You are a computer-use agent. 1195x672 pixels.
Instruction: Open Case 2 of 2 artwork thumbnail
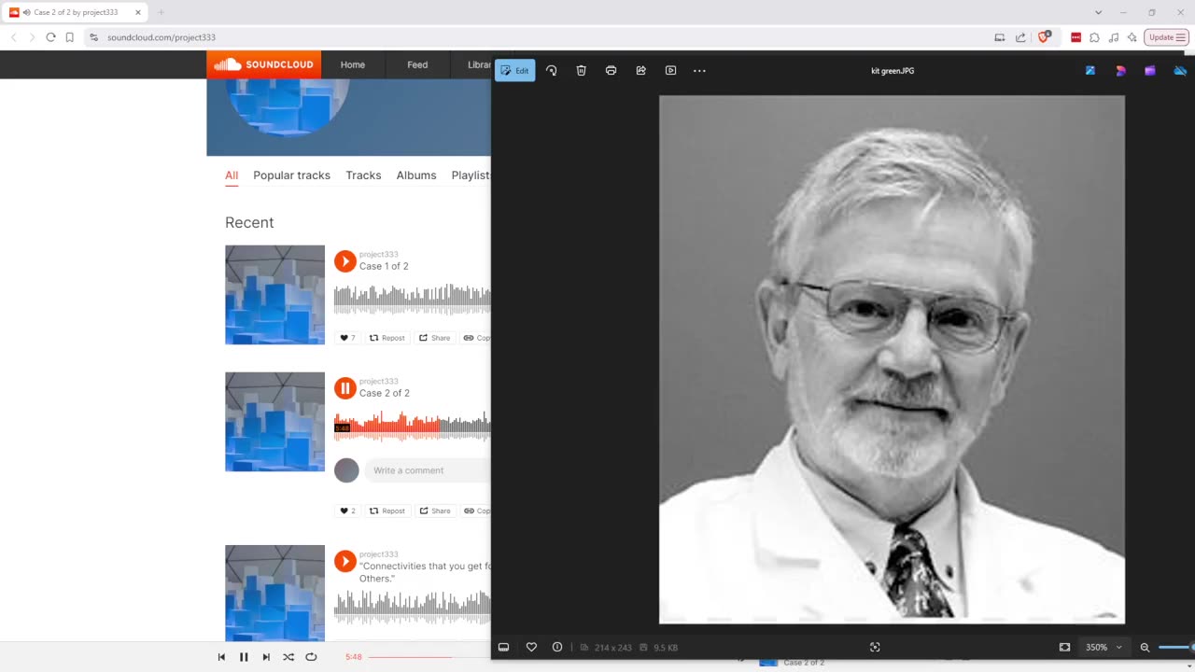click(x=274, y=422)
